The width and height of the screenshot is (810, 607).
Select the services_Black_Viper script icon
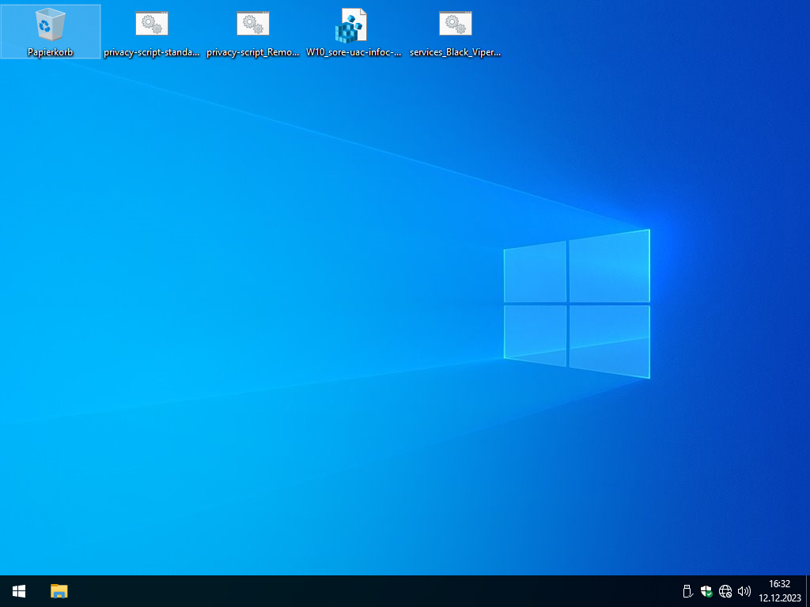456,24
